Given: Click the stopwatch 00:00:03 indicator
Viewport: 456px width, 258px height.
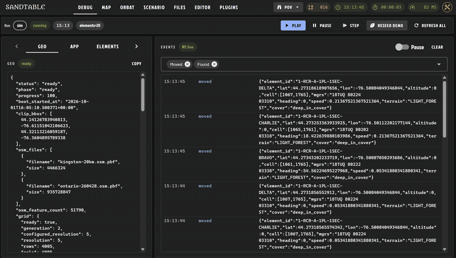Looking at the screenshot, I should click(387, 7).
